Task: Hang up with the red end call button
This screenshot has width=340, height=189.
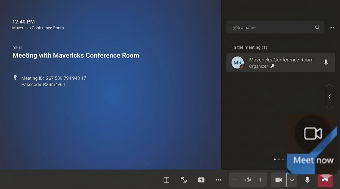Action: 325,180
